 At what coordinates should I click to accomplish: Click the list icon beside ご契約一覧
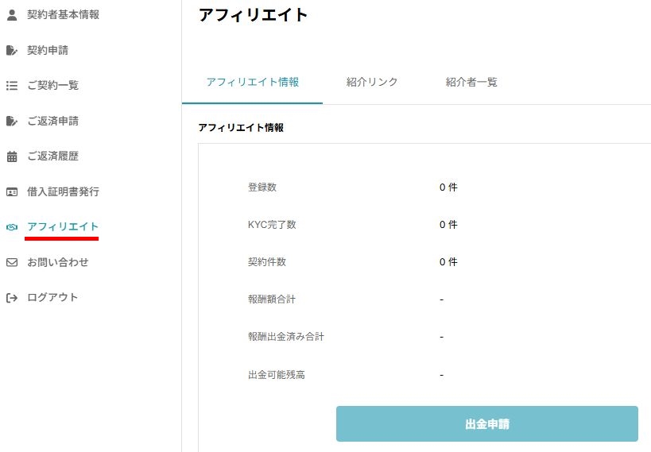(x=12, y=86)
